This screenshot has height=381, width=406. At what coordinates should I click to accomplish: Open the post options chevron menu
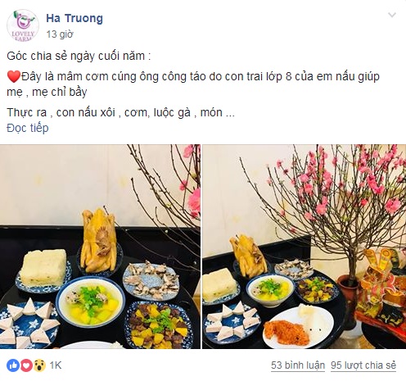click(392, 15)
